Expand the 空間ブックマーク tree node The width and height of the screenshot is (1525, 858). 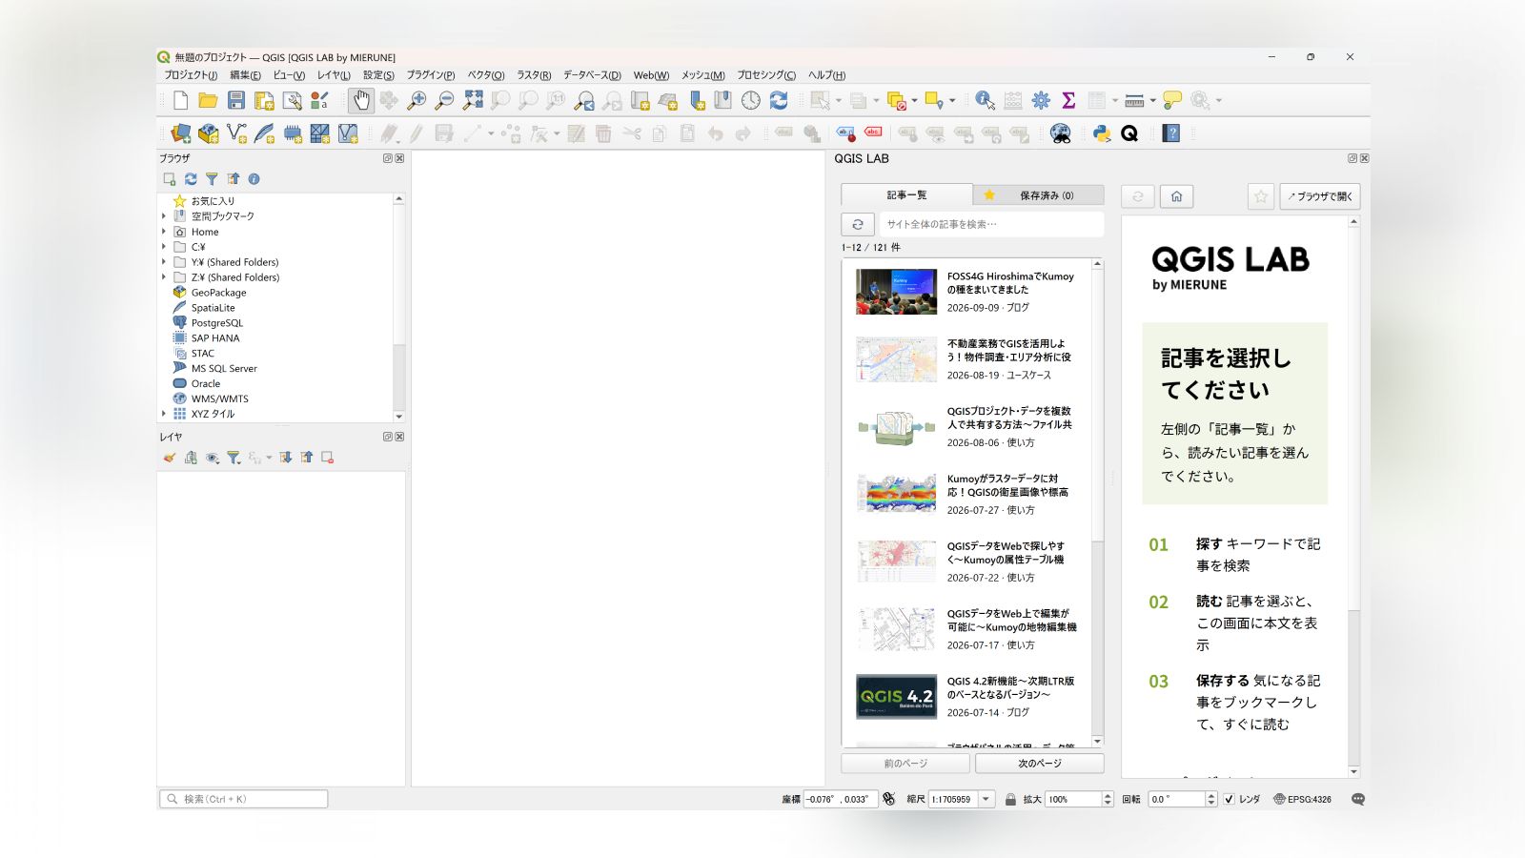pyautogui.click(x=164, y=216)
